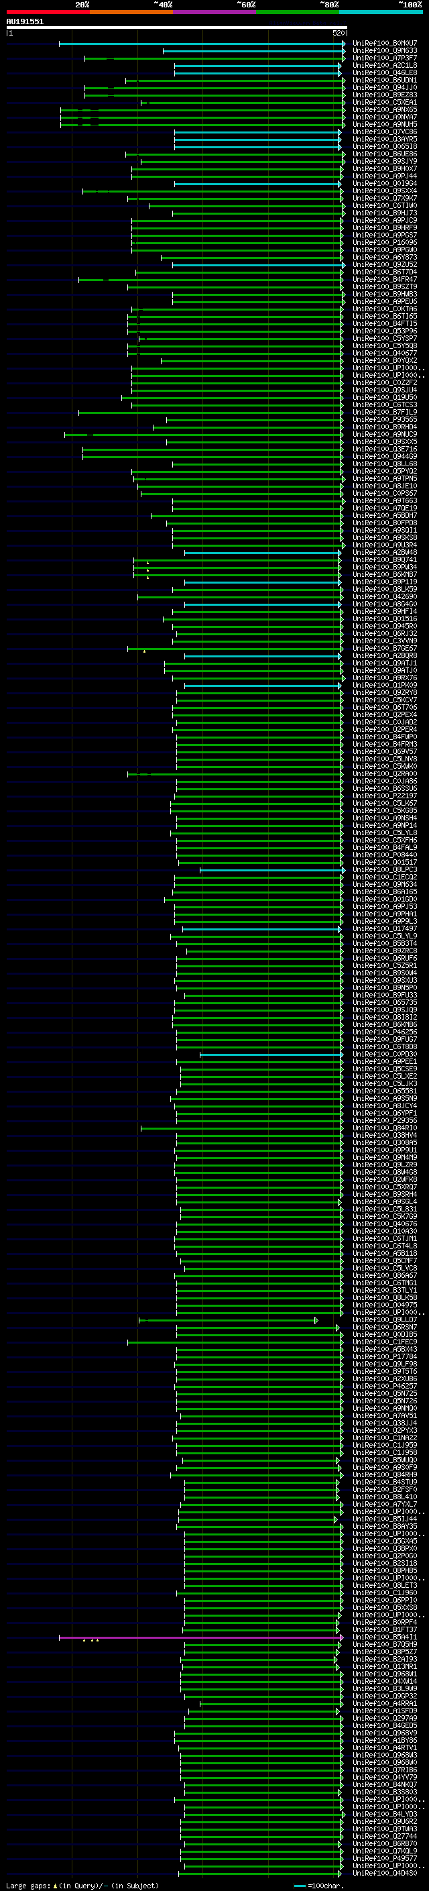
Task: Click the 520 query length label
Action: pyautogui.click(x=339, y=33)
